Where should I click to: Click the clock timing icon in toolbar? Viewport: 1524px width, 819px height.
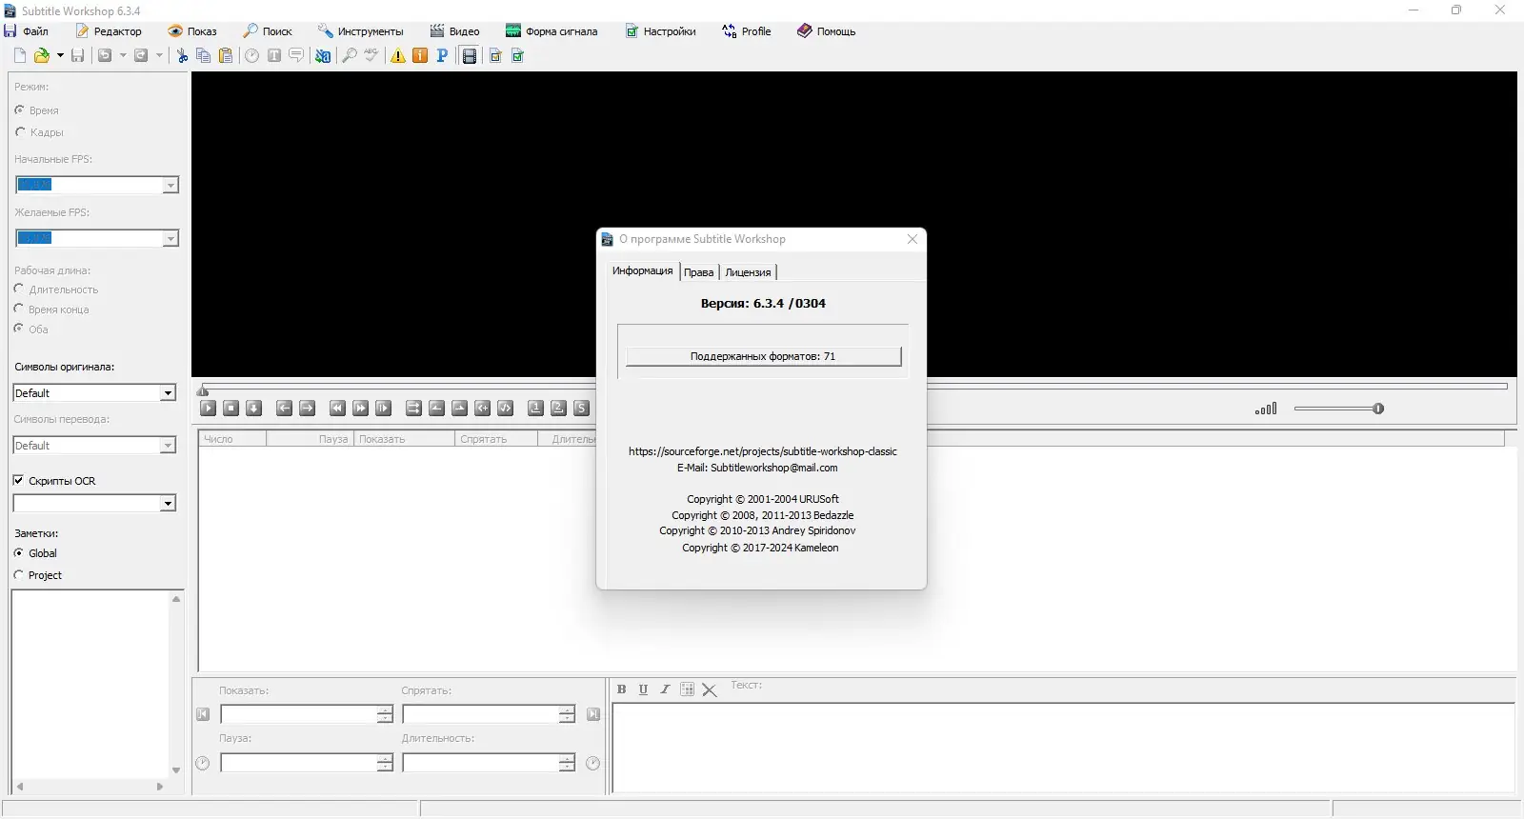point(251,56)
